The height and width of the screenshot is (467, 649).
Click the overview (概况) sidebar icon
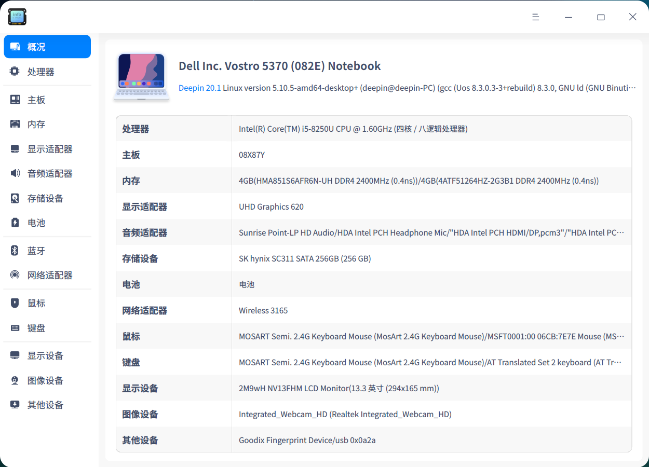click(x=15, y=47)
